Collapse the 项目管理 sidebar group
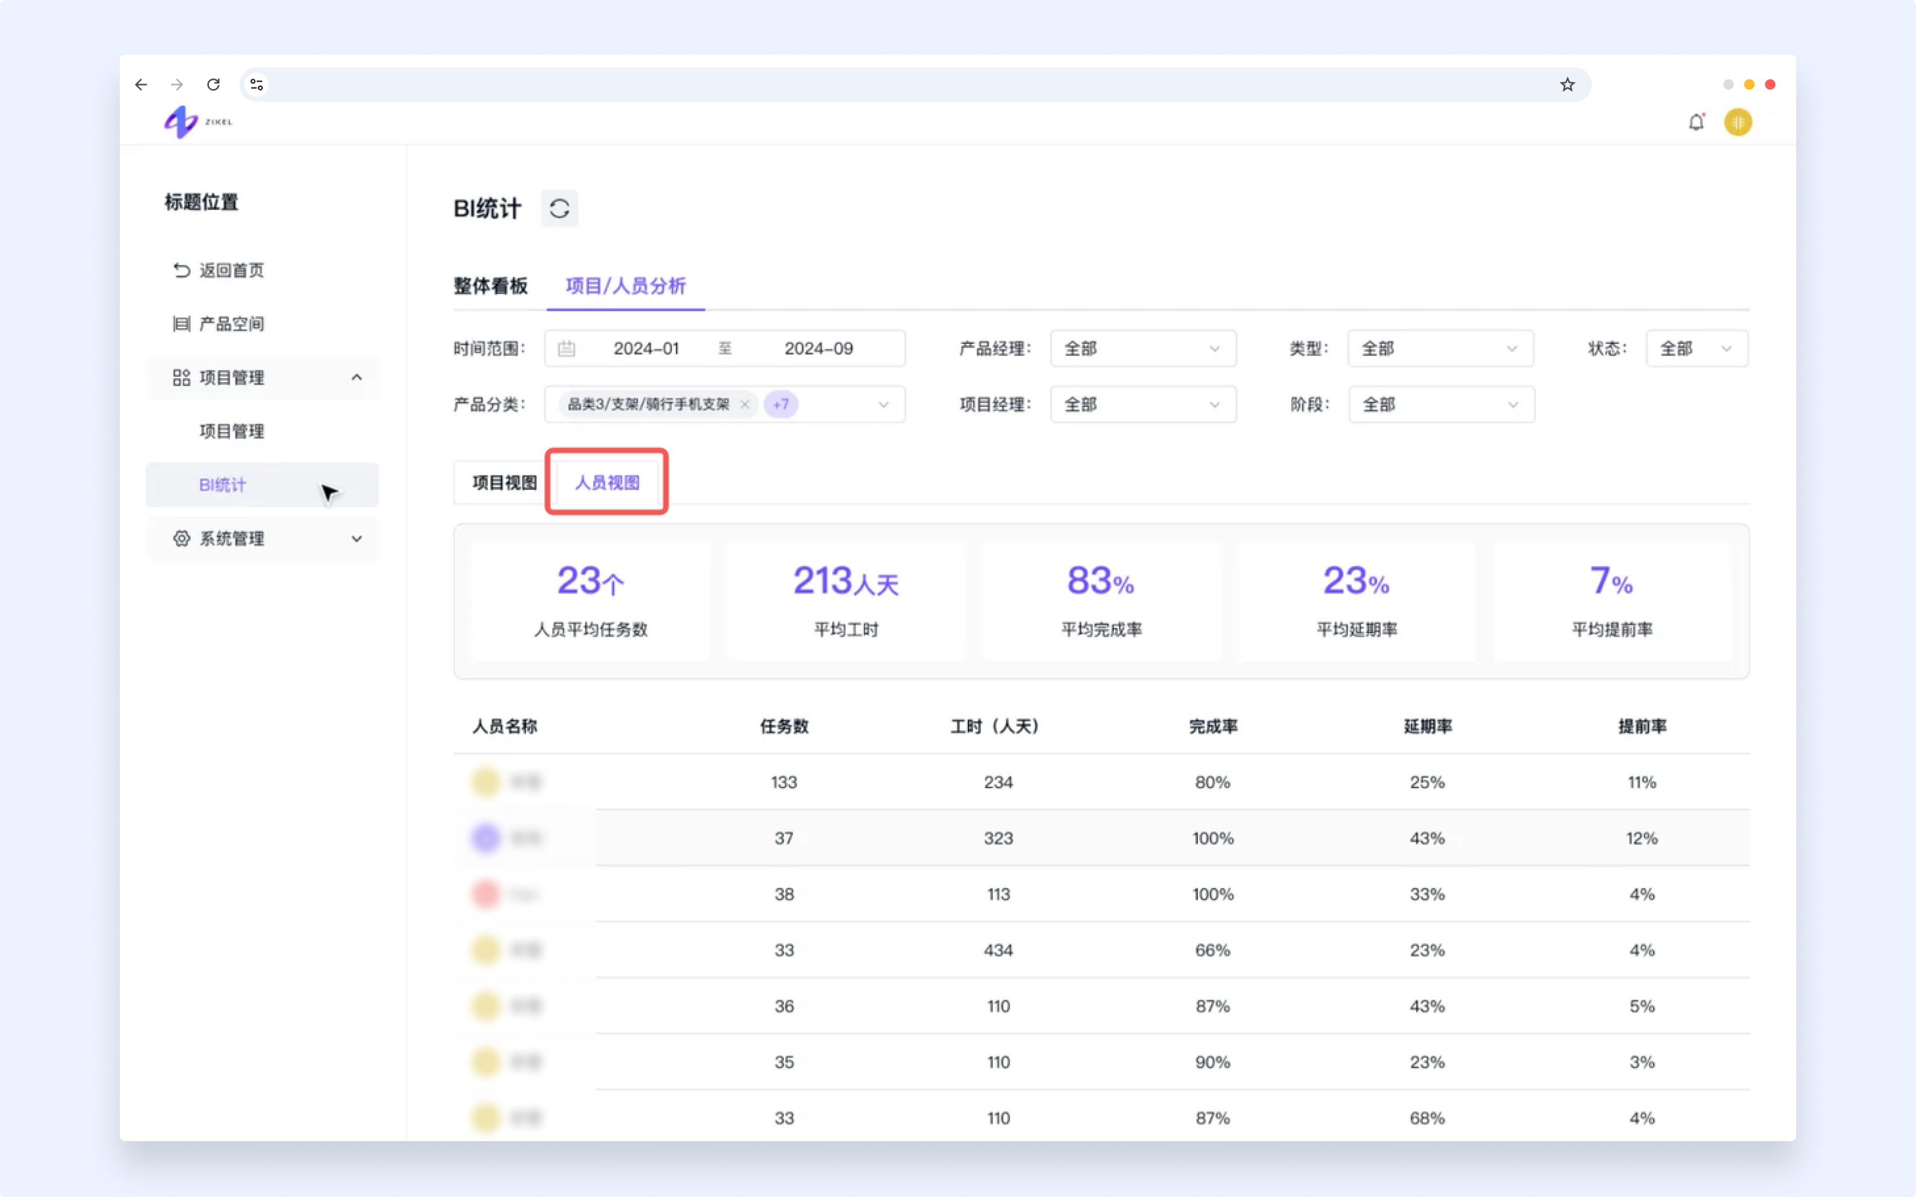 [357, 378]
